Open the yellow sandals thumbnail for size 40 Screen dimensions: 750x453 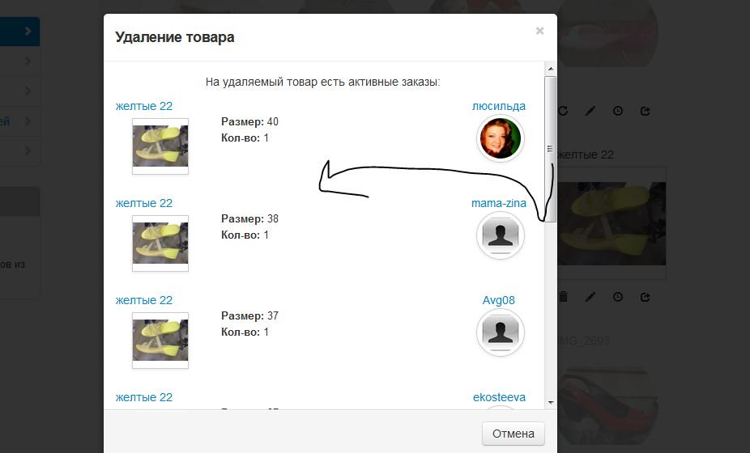pyautogui.click(x=160, y=146)
